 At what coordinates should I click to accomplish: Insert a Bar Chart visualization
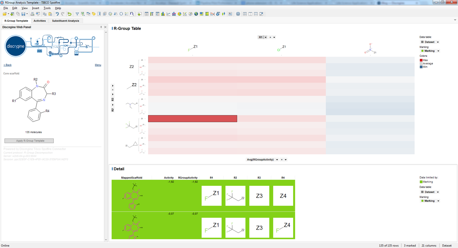click(163, 14)
